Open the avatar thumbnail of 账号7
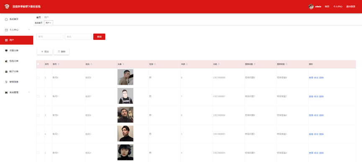Viewport: 362px width, 162px height. point(126,96)
